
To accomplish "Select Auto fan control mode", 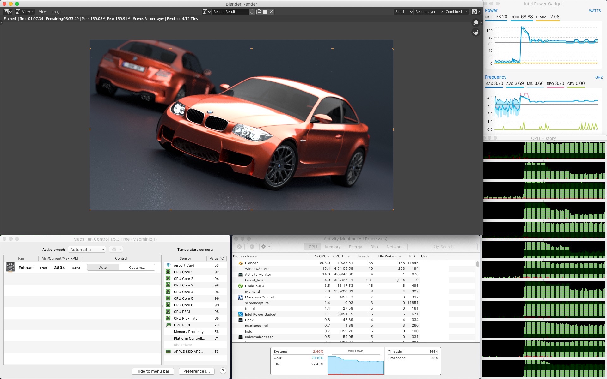I will (x=103, y=268).
